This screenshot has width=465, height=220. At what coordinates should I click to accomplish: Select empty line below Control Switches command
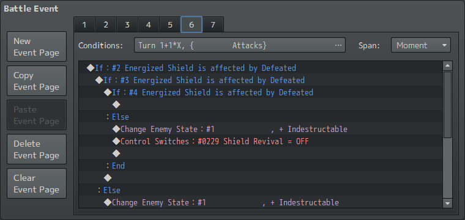[261, 153]
